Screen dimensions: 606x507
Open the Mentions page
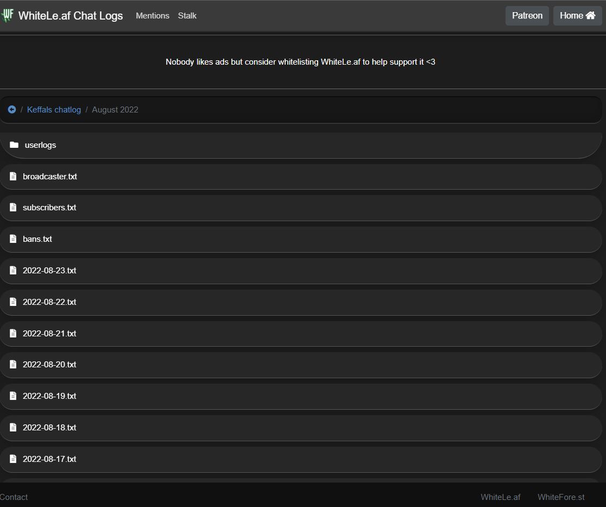[x=153, y=15]
